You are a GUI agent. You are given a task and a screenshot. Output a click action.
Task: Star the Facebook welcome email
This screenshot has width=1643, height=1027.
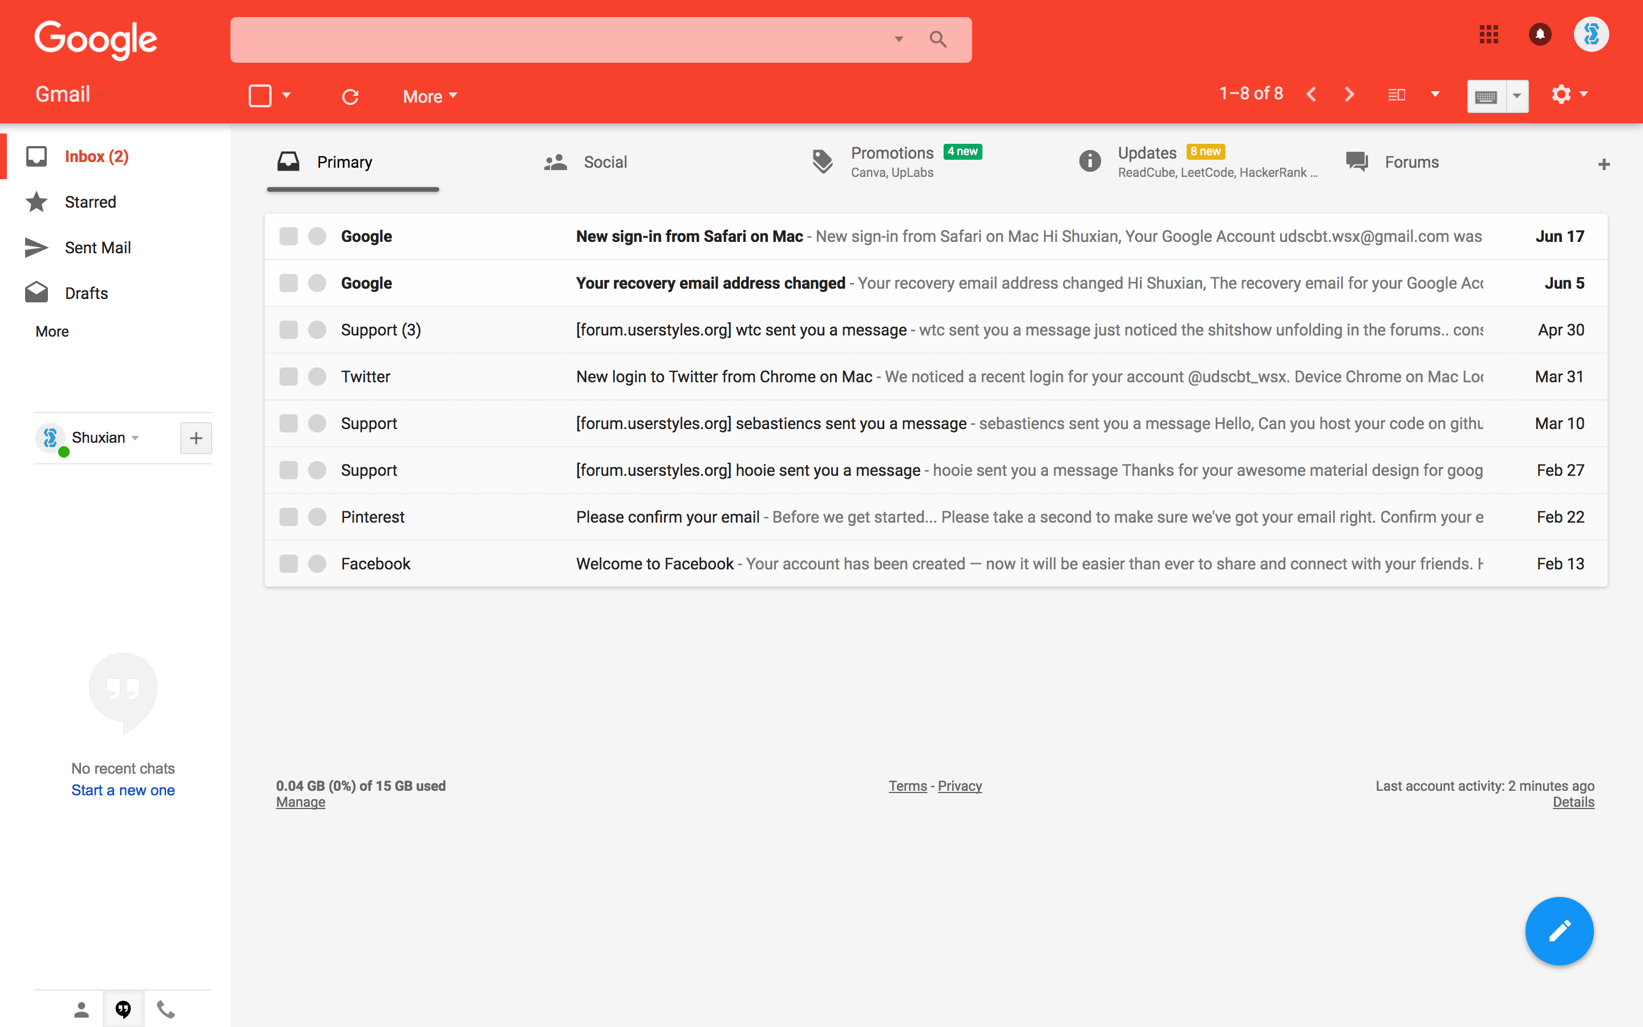317,564
